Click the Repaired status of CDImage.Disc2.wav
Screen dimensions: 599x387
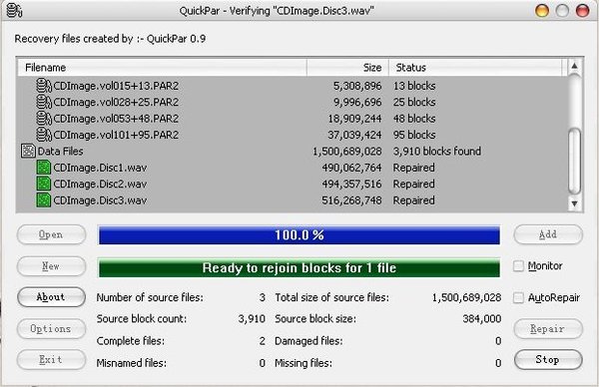[413, 185]
